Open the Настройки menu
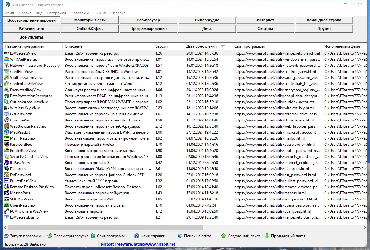This screenshot has height=250, width=370. [x=56, y=13]
